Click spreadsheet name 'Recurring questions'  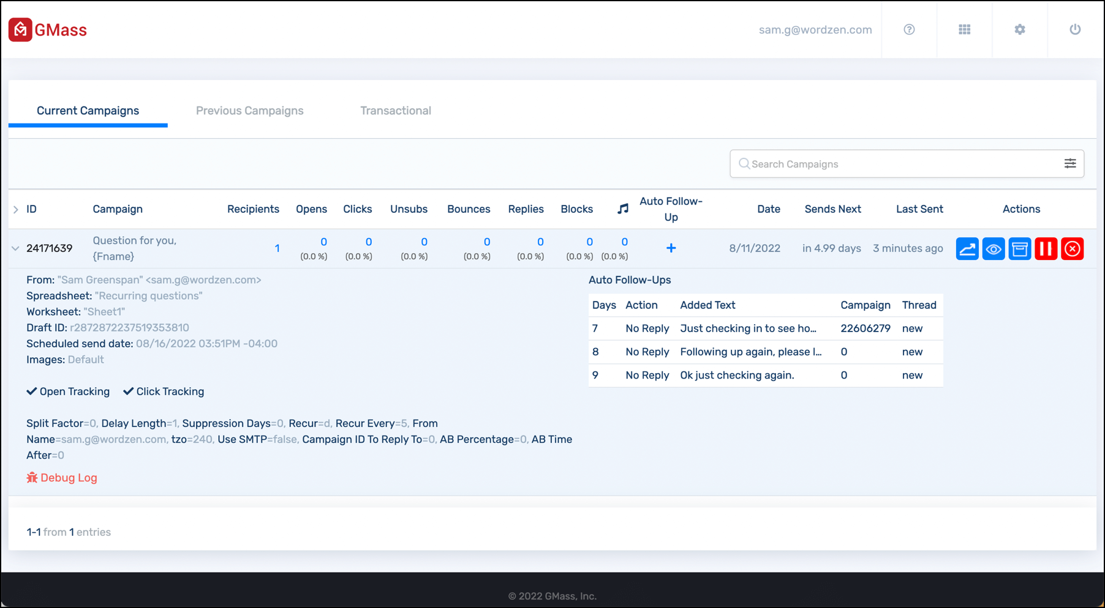149,296
